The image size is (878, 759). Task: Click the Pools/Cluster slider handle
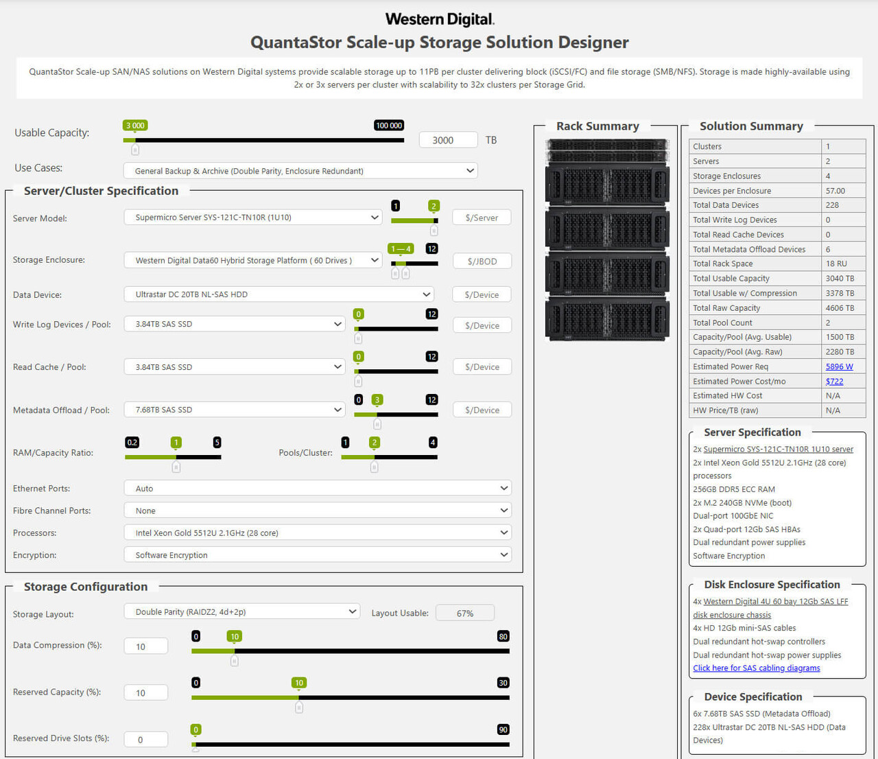click(x=374, y=467)
